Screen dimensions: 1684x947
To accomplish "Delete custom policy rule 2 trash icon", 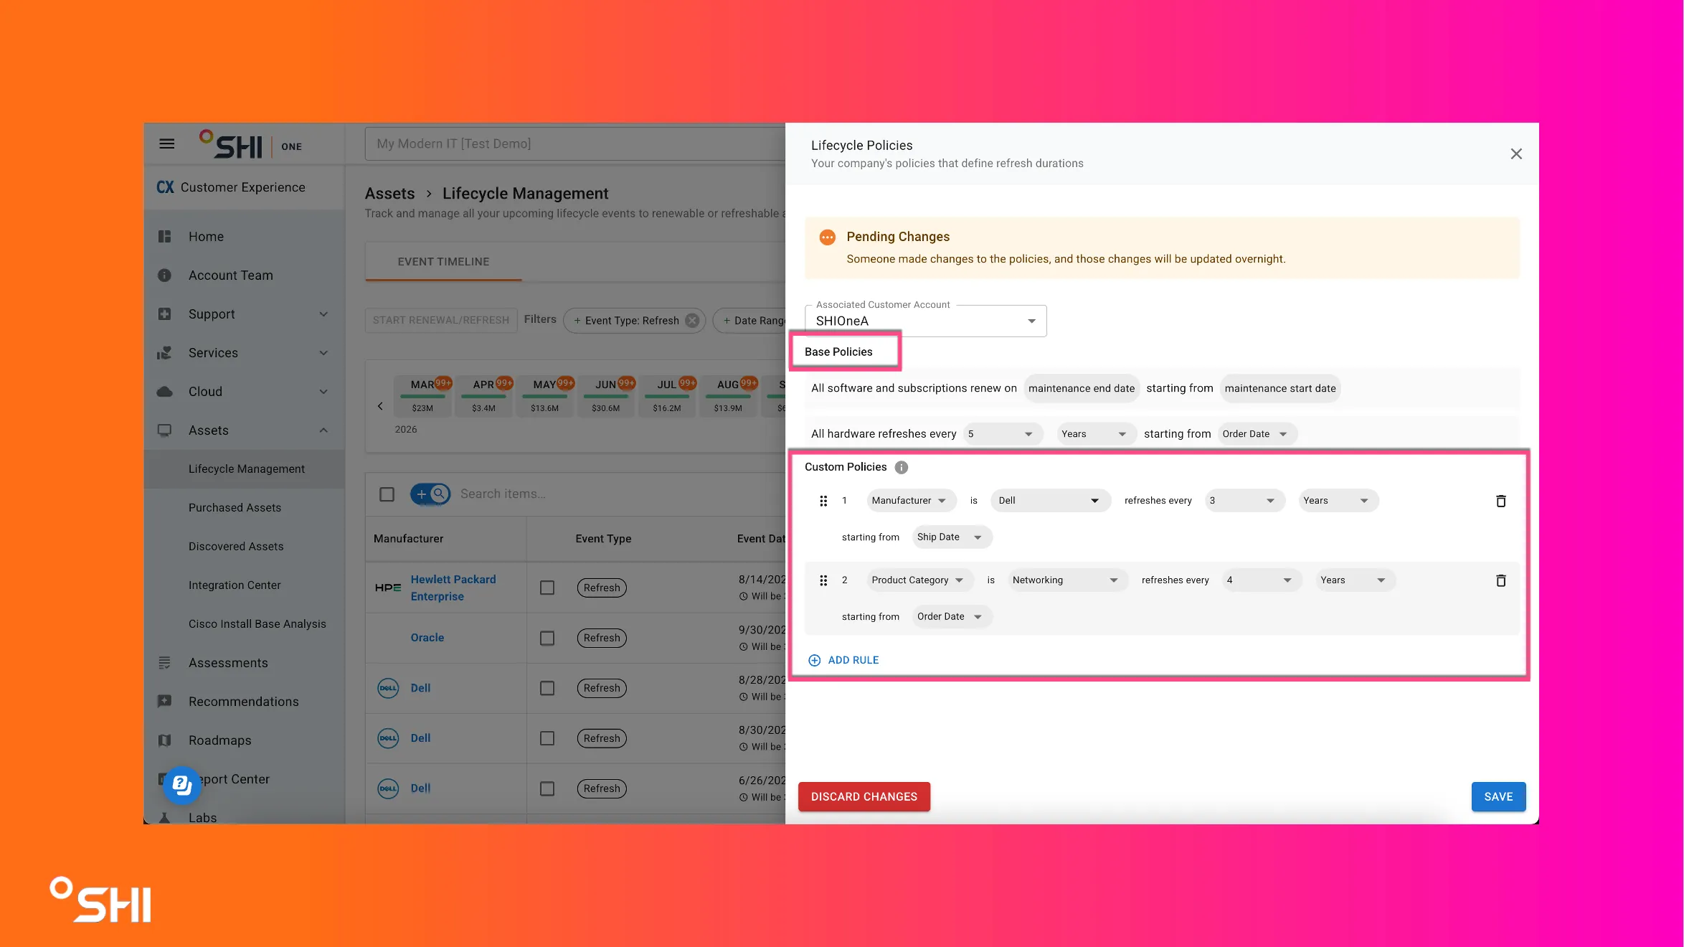I will click(x=1500, y=580).
